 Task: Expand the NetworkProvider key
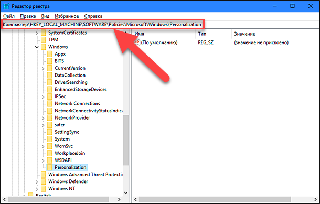(x=43, y=118)
